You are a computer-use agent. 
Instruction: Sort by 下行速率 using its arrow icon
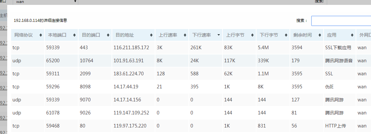219,35
